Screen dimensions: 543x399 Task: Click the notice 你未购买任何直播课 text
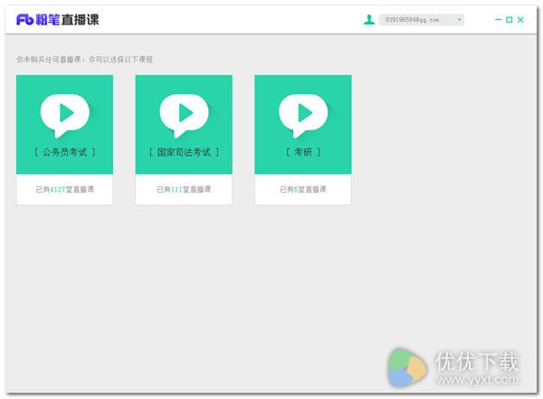coord(84,59)
